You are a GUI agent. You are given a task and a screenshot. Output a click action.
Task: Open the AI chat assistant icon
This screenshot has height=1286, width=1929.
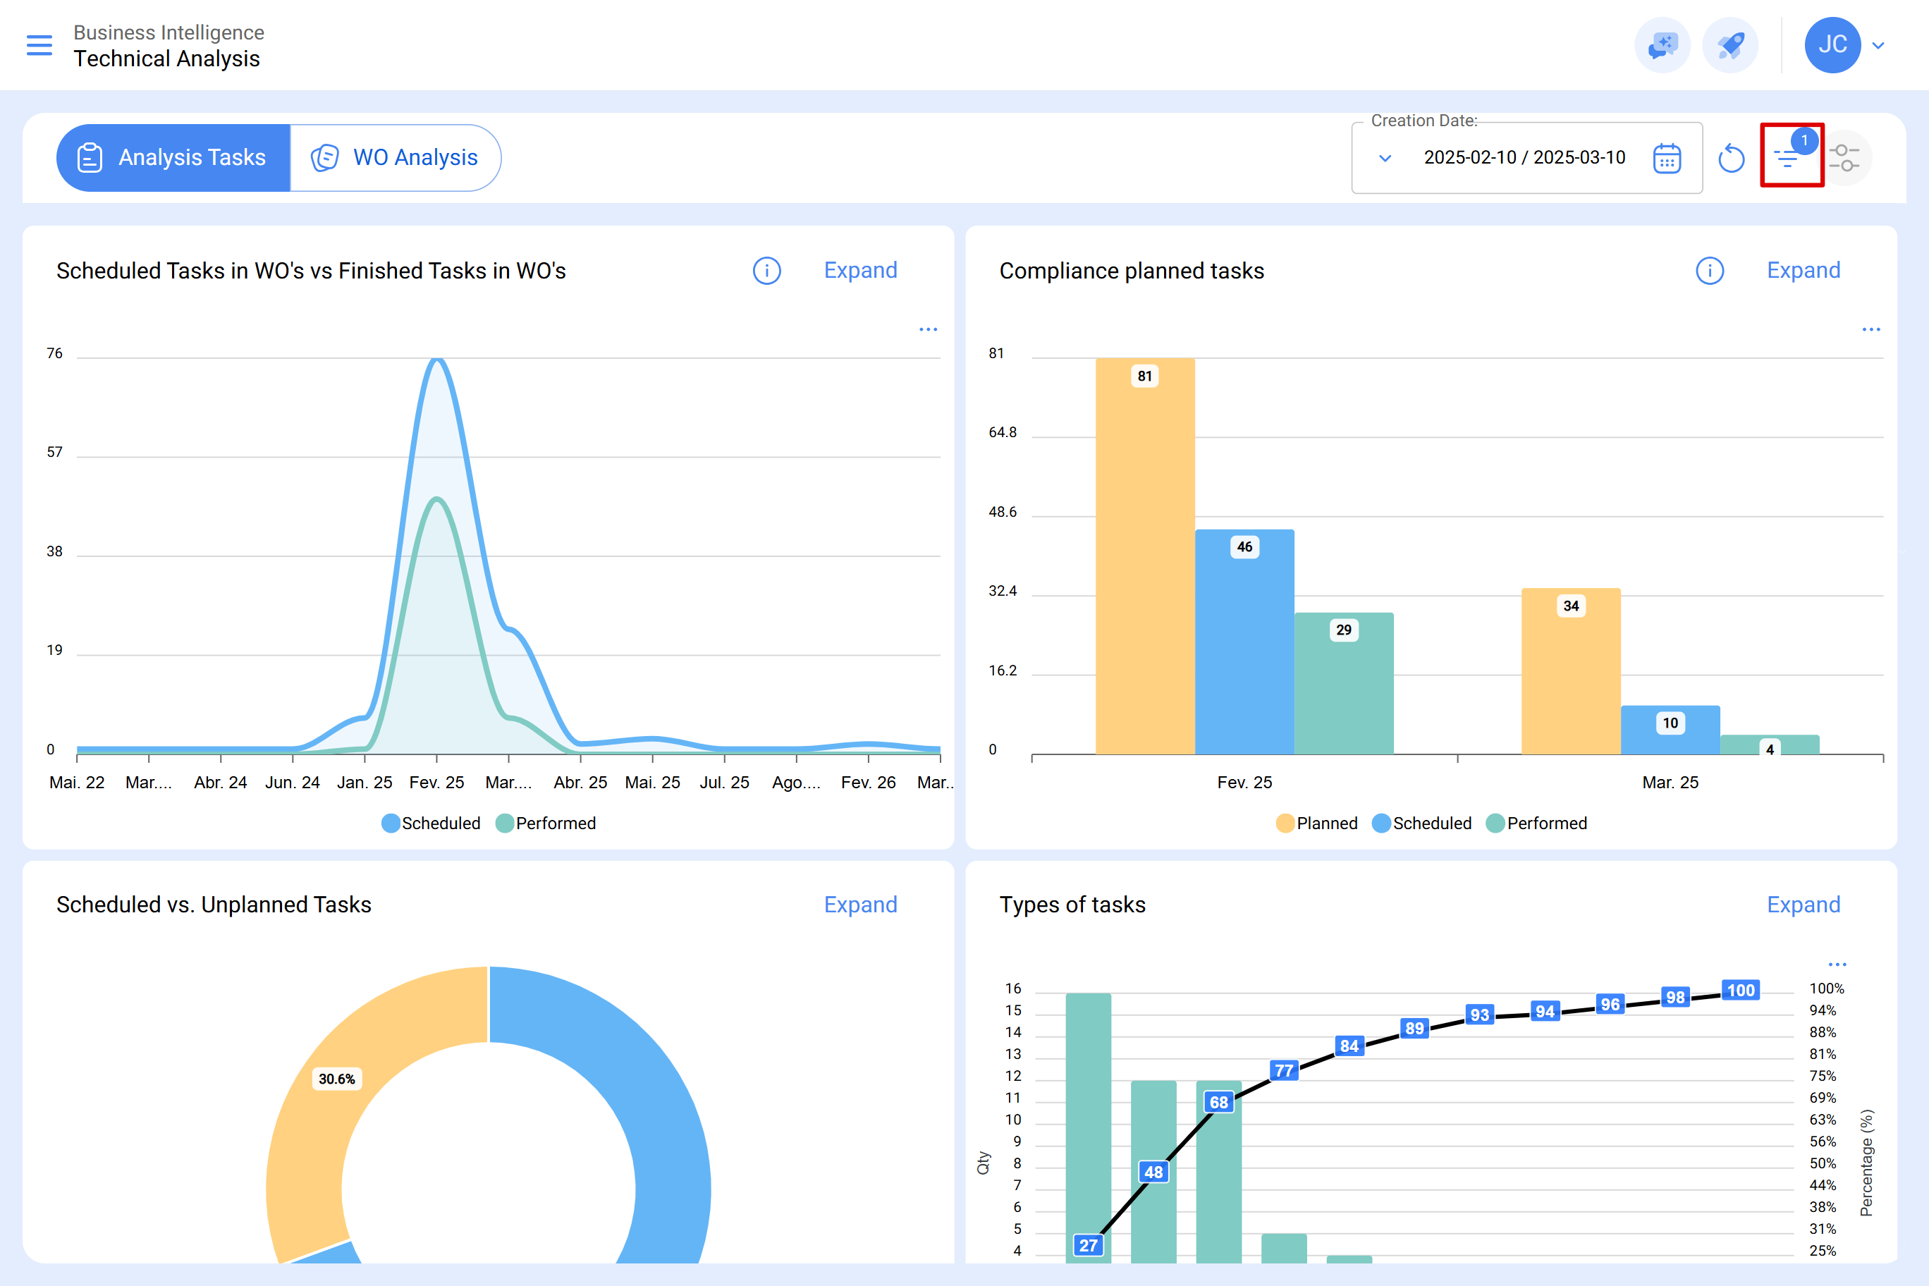[1662, 45]
